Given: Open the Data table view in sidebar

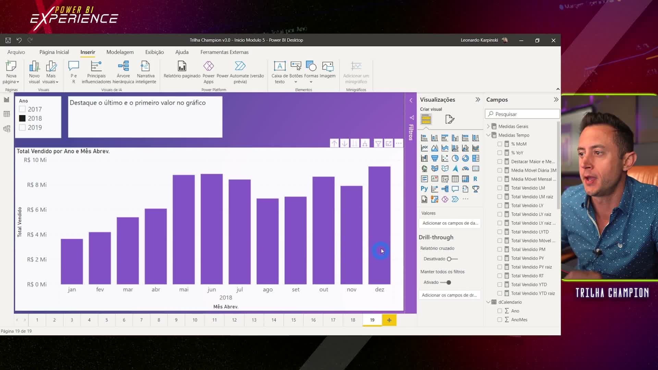Looking at the screenshot, I should [7, 114].
